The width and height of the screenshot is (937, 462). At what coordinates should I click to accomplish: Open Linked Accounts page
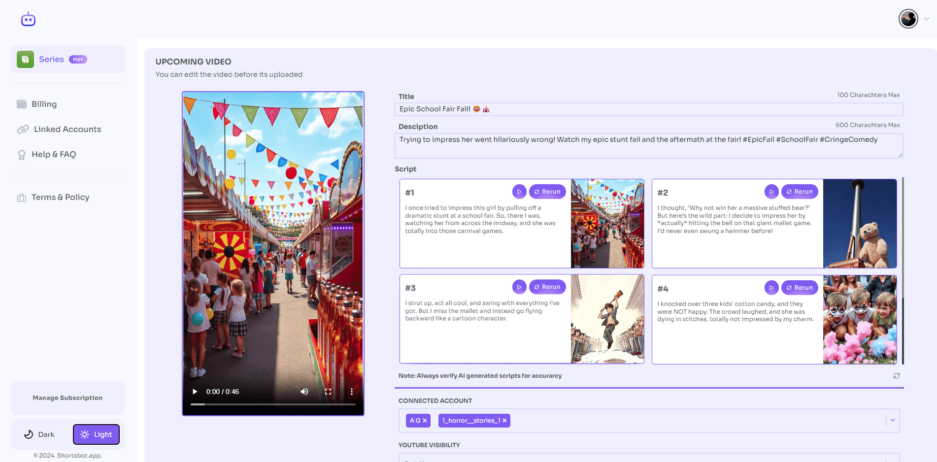click(x=67, y=129)
